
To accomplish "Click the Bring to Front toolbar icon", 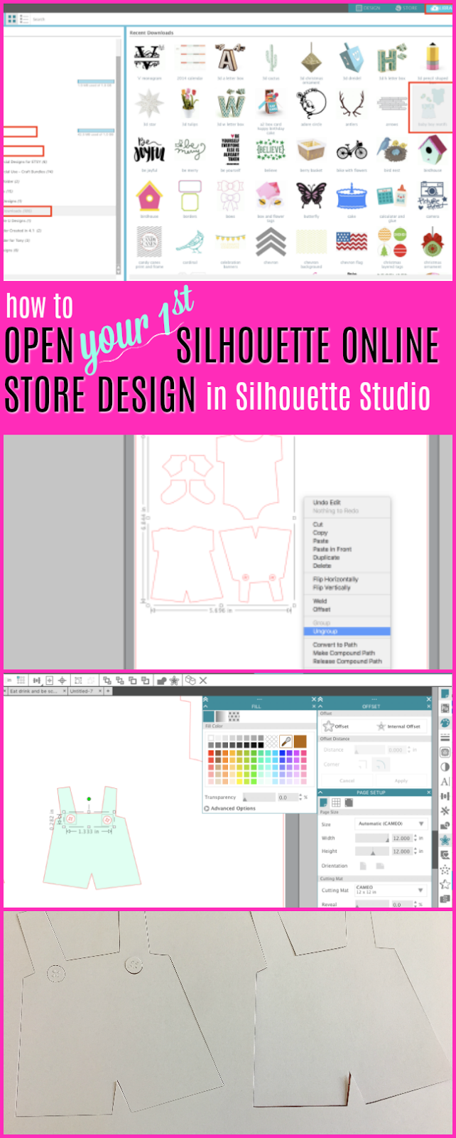I will [107, 681].
